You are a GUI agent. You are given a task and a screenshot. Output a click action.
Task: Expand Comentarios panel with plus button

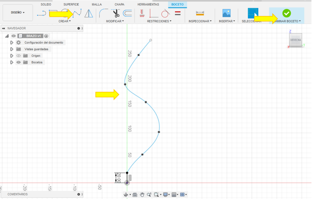[x=78, y=194]
